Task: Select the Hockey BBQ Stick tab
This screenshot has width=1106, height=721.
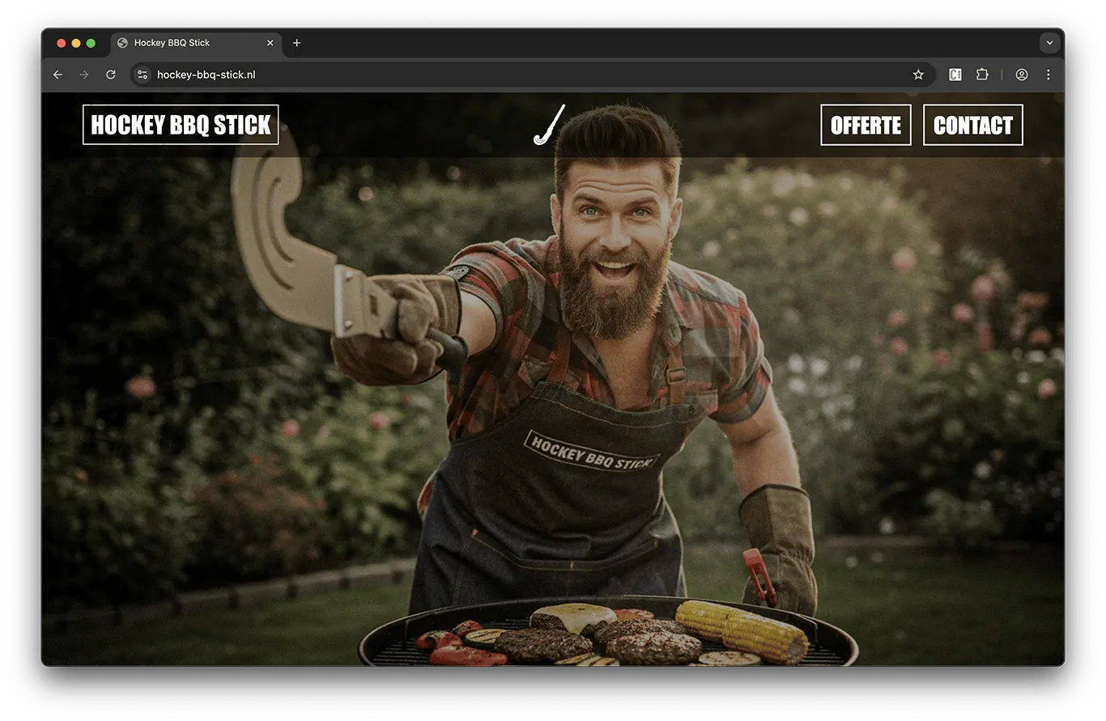Action: pyautogui.click(x=186, y=43)
